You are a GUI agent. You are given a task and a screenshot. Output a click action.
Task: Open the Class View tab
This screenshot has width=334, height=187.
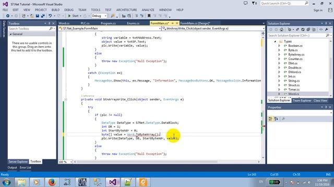pos(320,100)
